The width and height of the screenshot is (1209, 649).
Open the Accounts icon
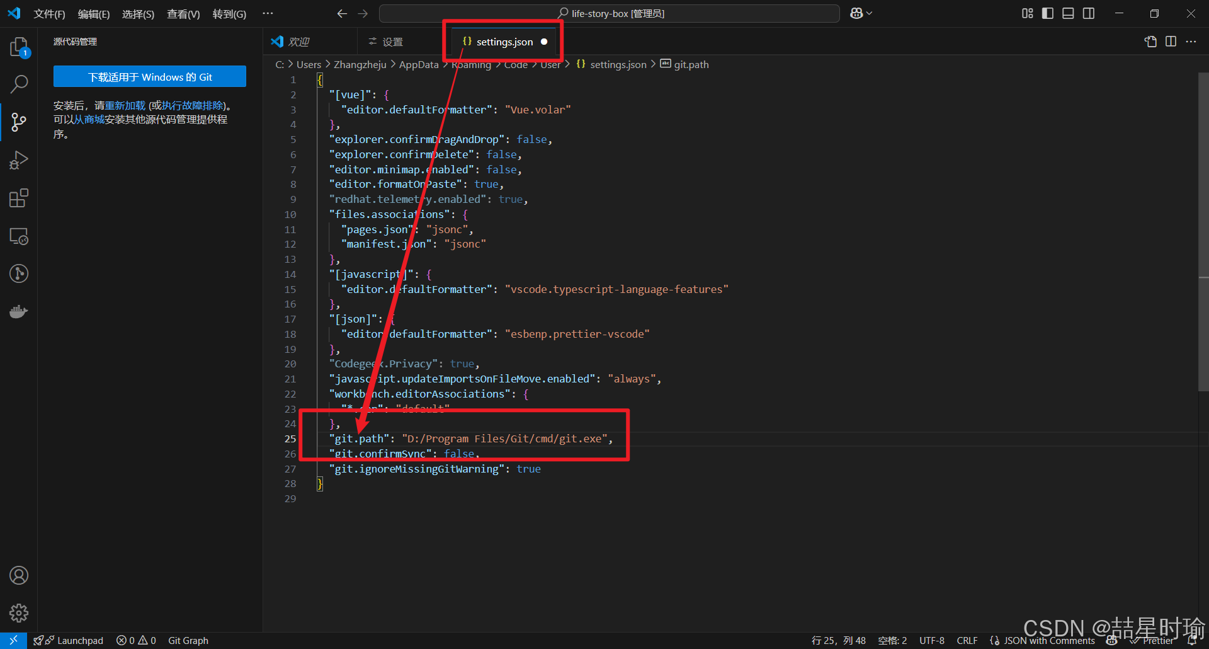tap(19, 575)
